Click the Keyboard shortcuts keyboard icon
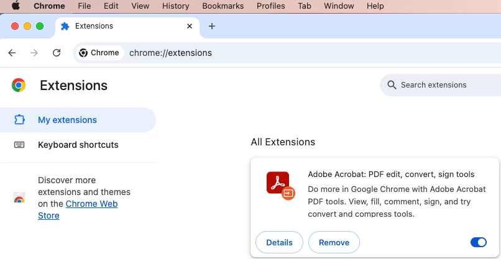The width and height of the screenshot is (501, 259). (x=19, y=145)
